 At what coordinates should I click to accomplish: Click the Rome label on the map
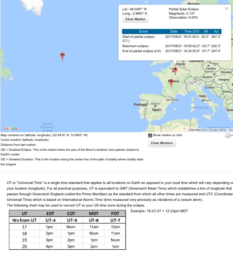tap(207, 100)
